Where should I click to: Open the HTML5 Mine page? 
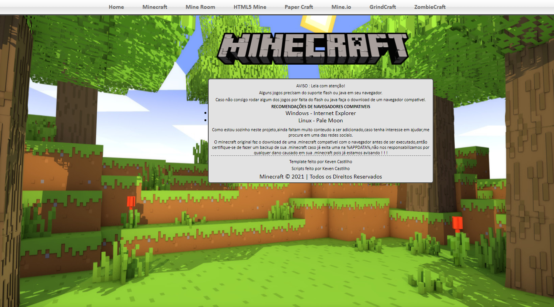[x=250, y=7]
